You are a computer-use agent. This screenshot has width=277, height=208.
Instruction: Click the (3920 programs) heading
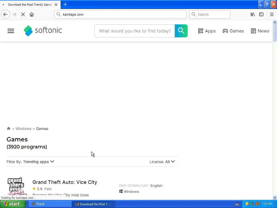point(27,147)
